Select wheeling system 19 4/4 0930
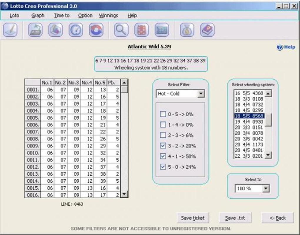This screenshot has width=300, height=235. click(x=249, y=122)
